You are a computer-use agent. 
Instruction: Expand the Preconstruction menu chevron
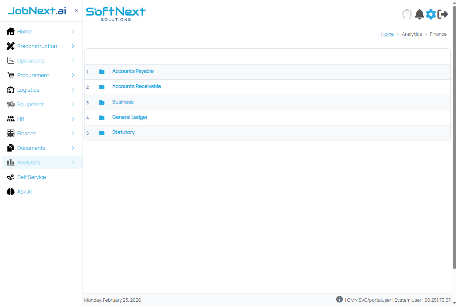pyautogui.click(x=73, y=46)
